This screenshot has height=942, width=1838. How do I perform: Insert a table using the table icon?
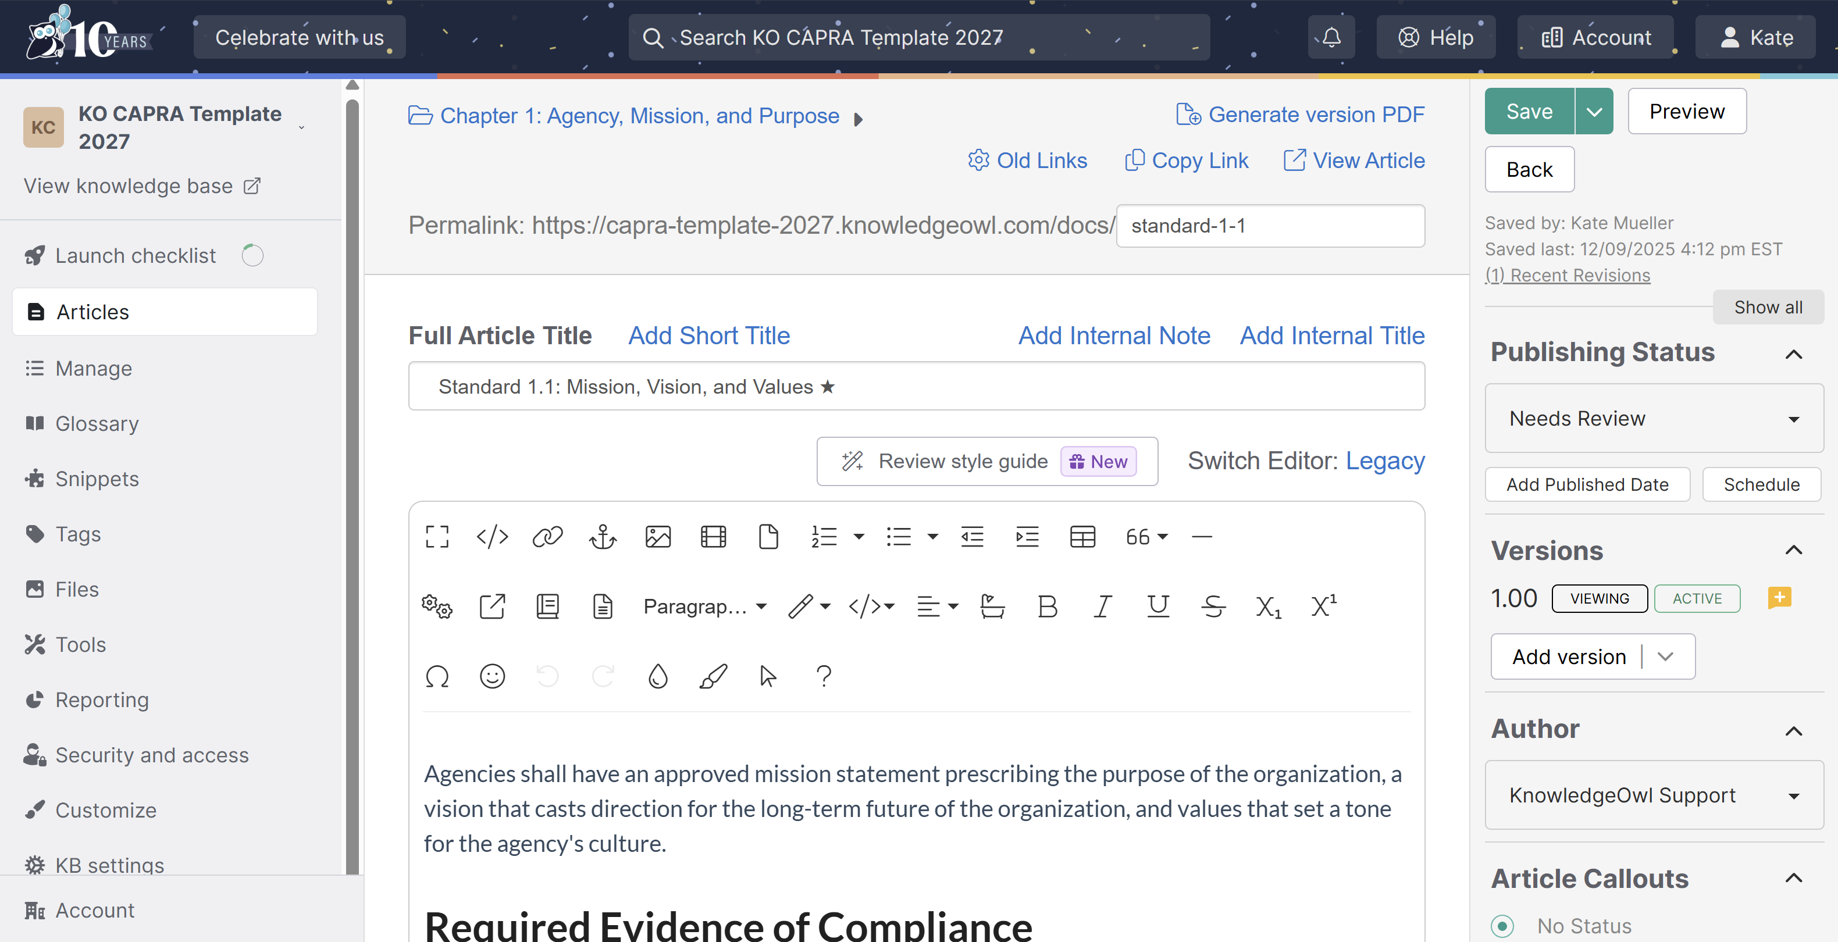coord(1082,536)
